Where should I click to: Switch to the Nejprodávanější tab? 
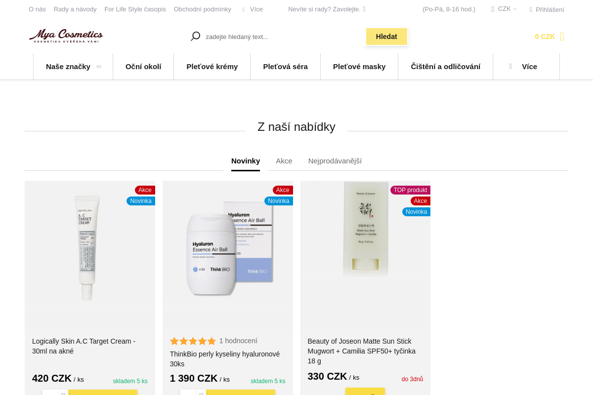pyautogui.click(x=335, y=161)
